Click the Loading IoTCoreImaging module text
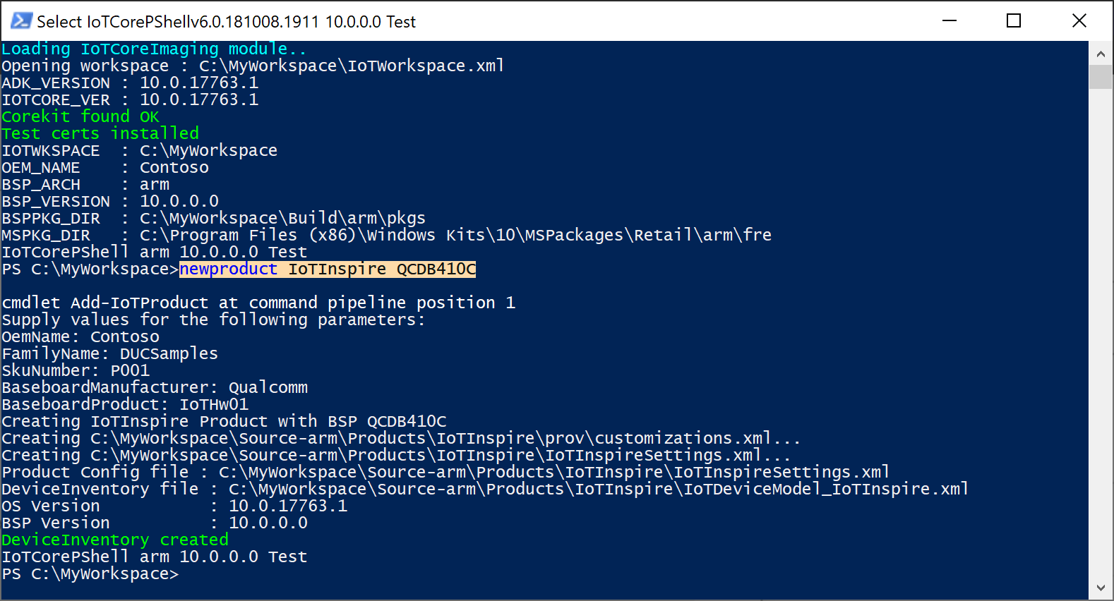Image resolution: width=1114 pixels, height=601 pixels. 154,48
